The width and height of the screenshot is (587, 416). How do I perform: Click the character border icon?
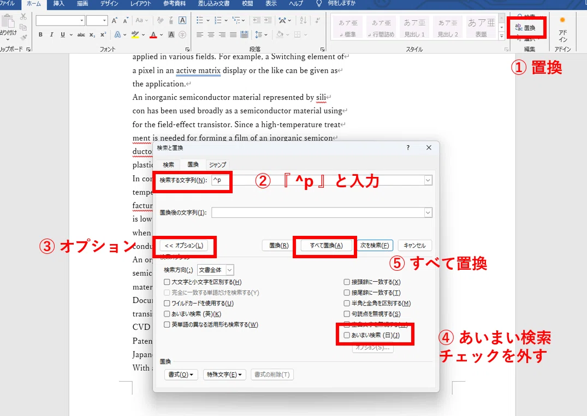[182, 20]
